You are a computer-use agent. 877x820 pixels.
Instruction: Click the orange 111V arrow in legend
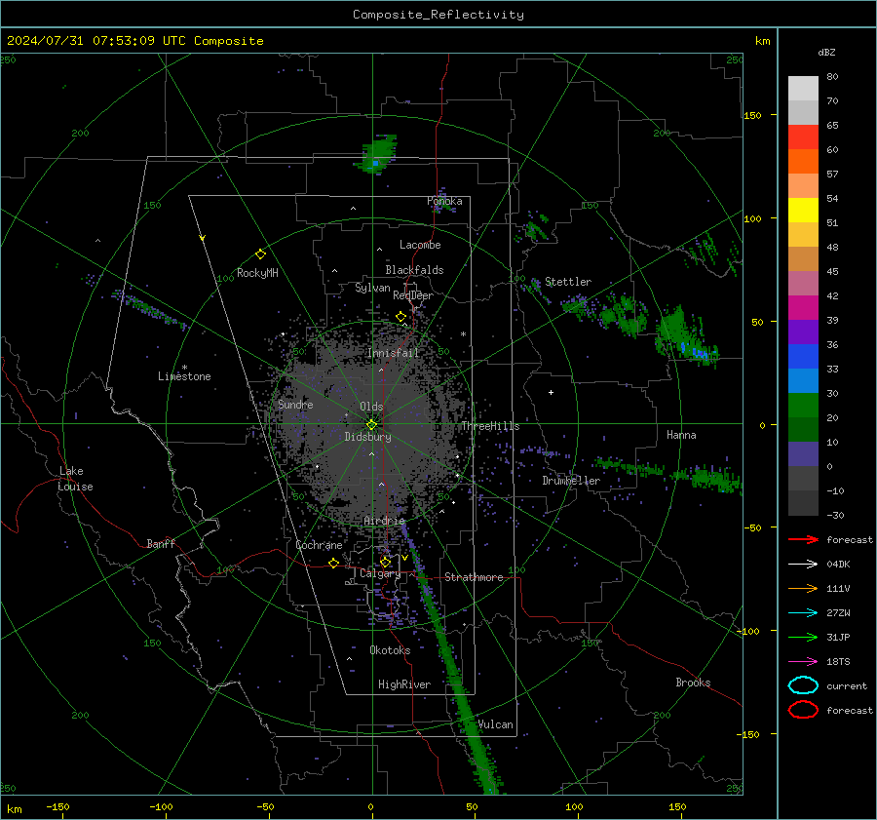coord(803,588)
